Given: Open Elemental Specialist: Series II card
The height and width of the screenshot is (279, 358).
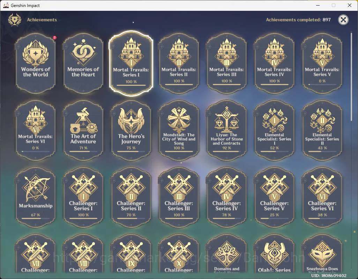Looking at the screenshot, I should (x=322, y=130).
